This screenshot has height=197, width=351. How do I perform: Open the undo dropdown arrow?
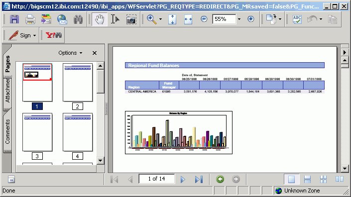pos(321,19)
